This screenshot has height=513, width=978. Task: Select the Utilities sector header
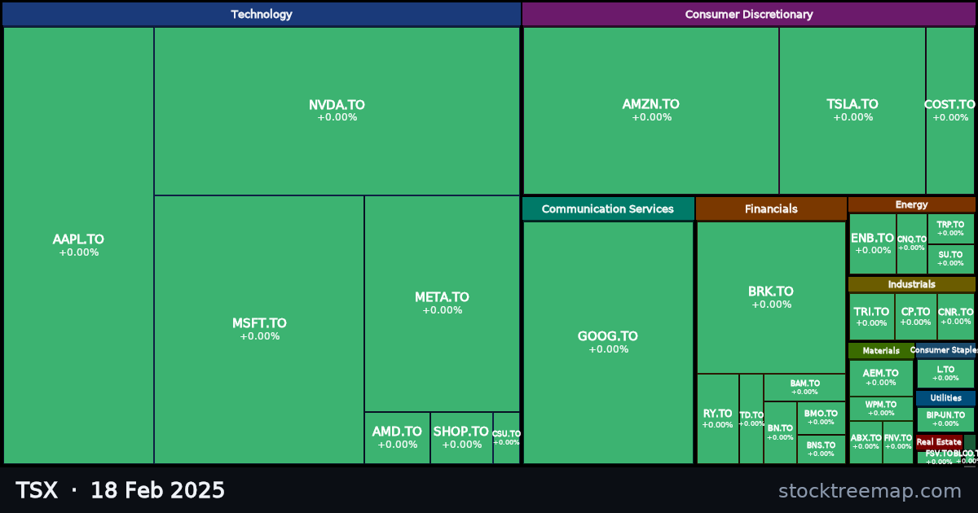945,398
